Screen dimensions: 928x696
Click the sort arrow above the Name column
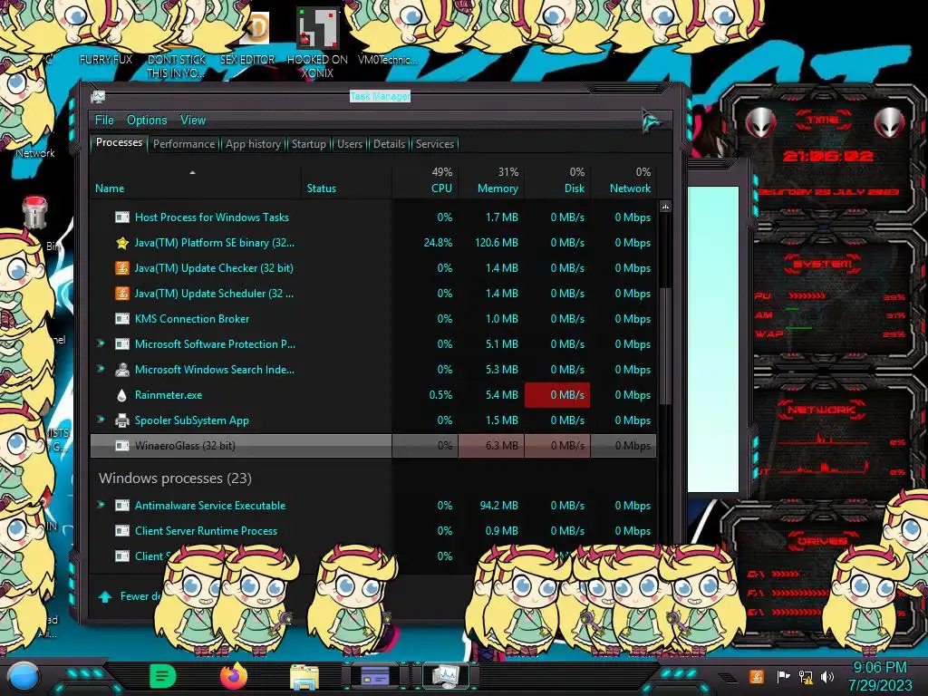tap(192, 172)
